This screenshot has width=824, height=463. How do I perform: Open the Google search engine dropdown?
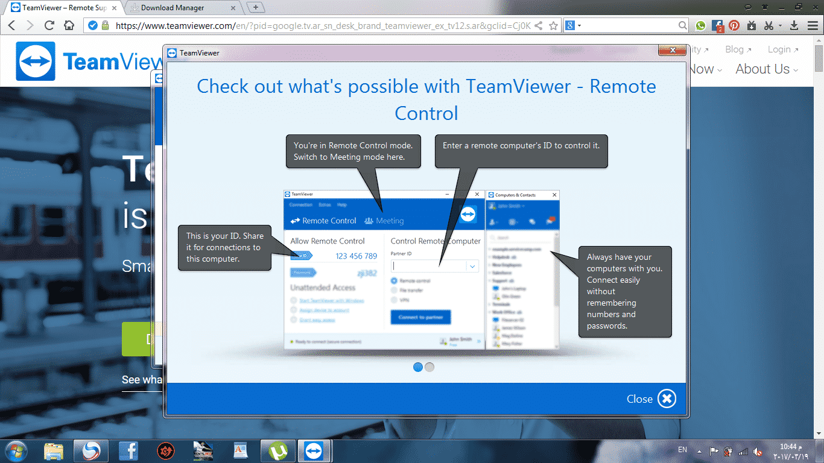[x=573, y=26]
